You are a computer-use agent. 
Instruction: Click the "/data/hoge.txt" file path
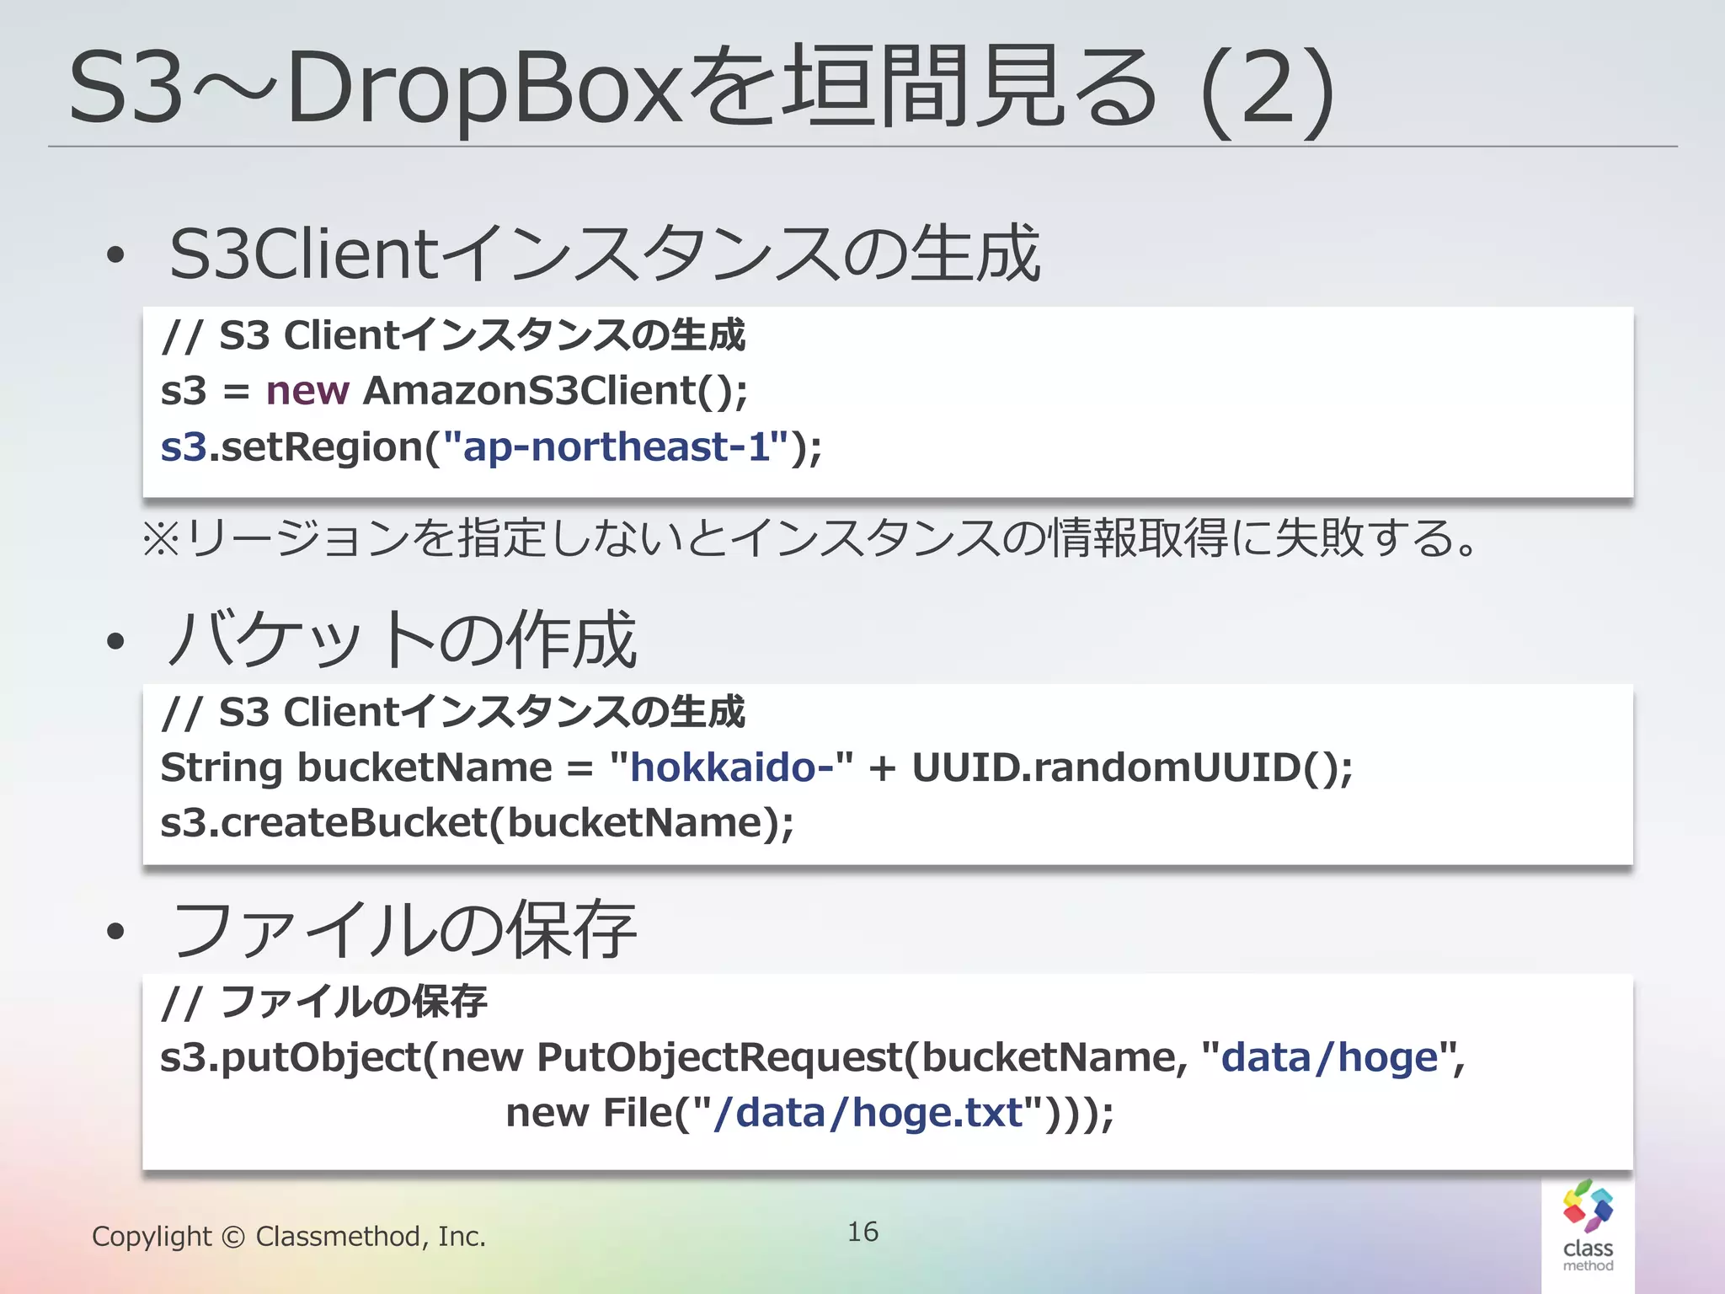pyautogui.click(x=868, y=1113)
